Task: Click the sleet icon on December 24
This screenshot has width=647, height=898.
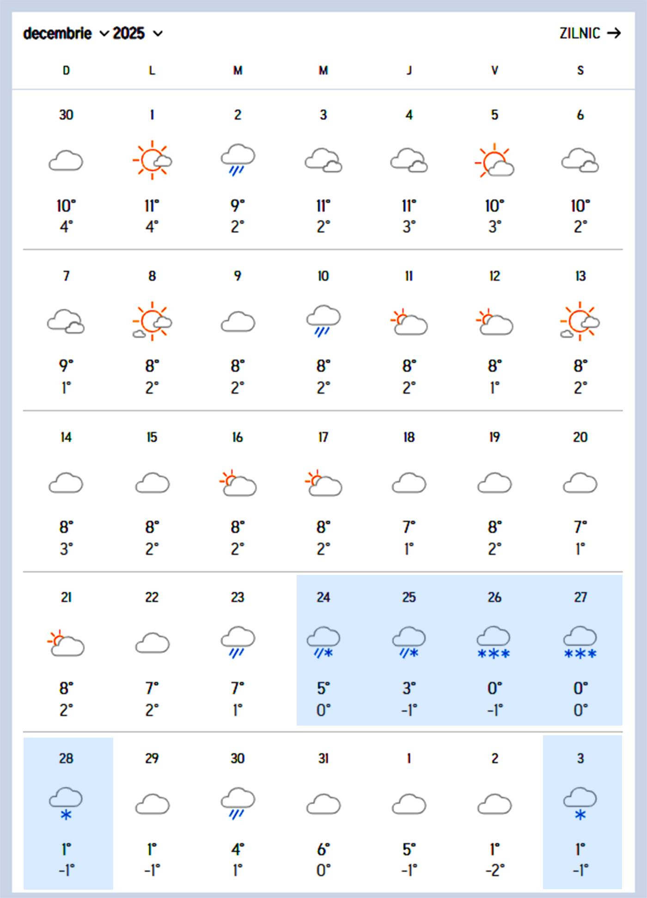Action: tap(323, 642)
